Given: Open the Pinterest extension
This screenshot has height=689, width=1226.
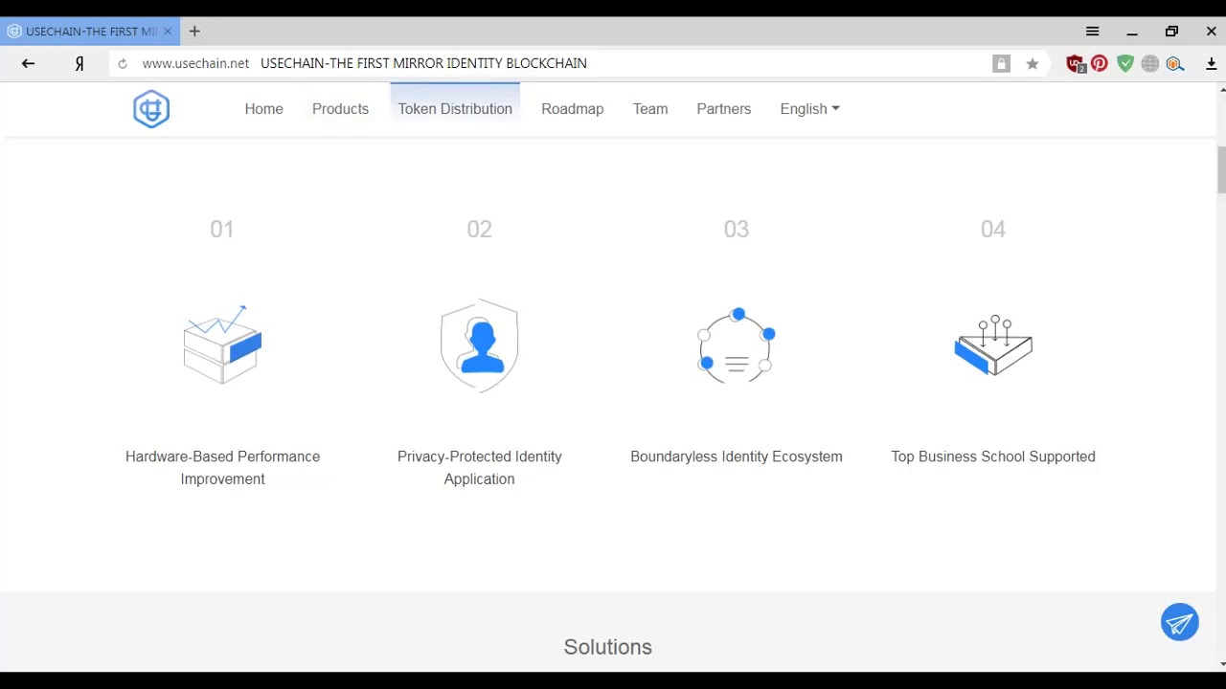Looking at the screenshot, I should pos(1100,63).
